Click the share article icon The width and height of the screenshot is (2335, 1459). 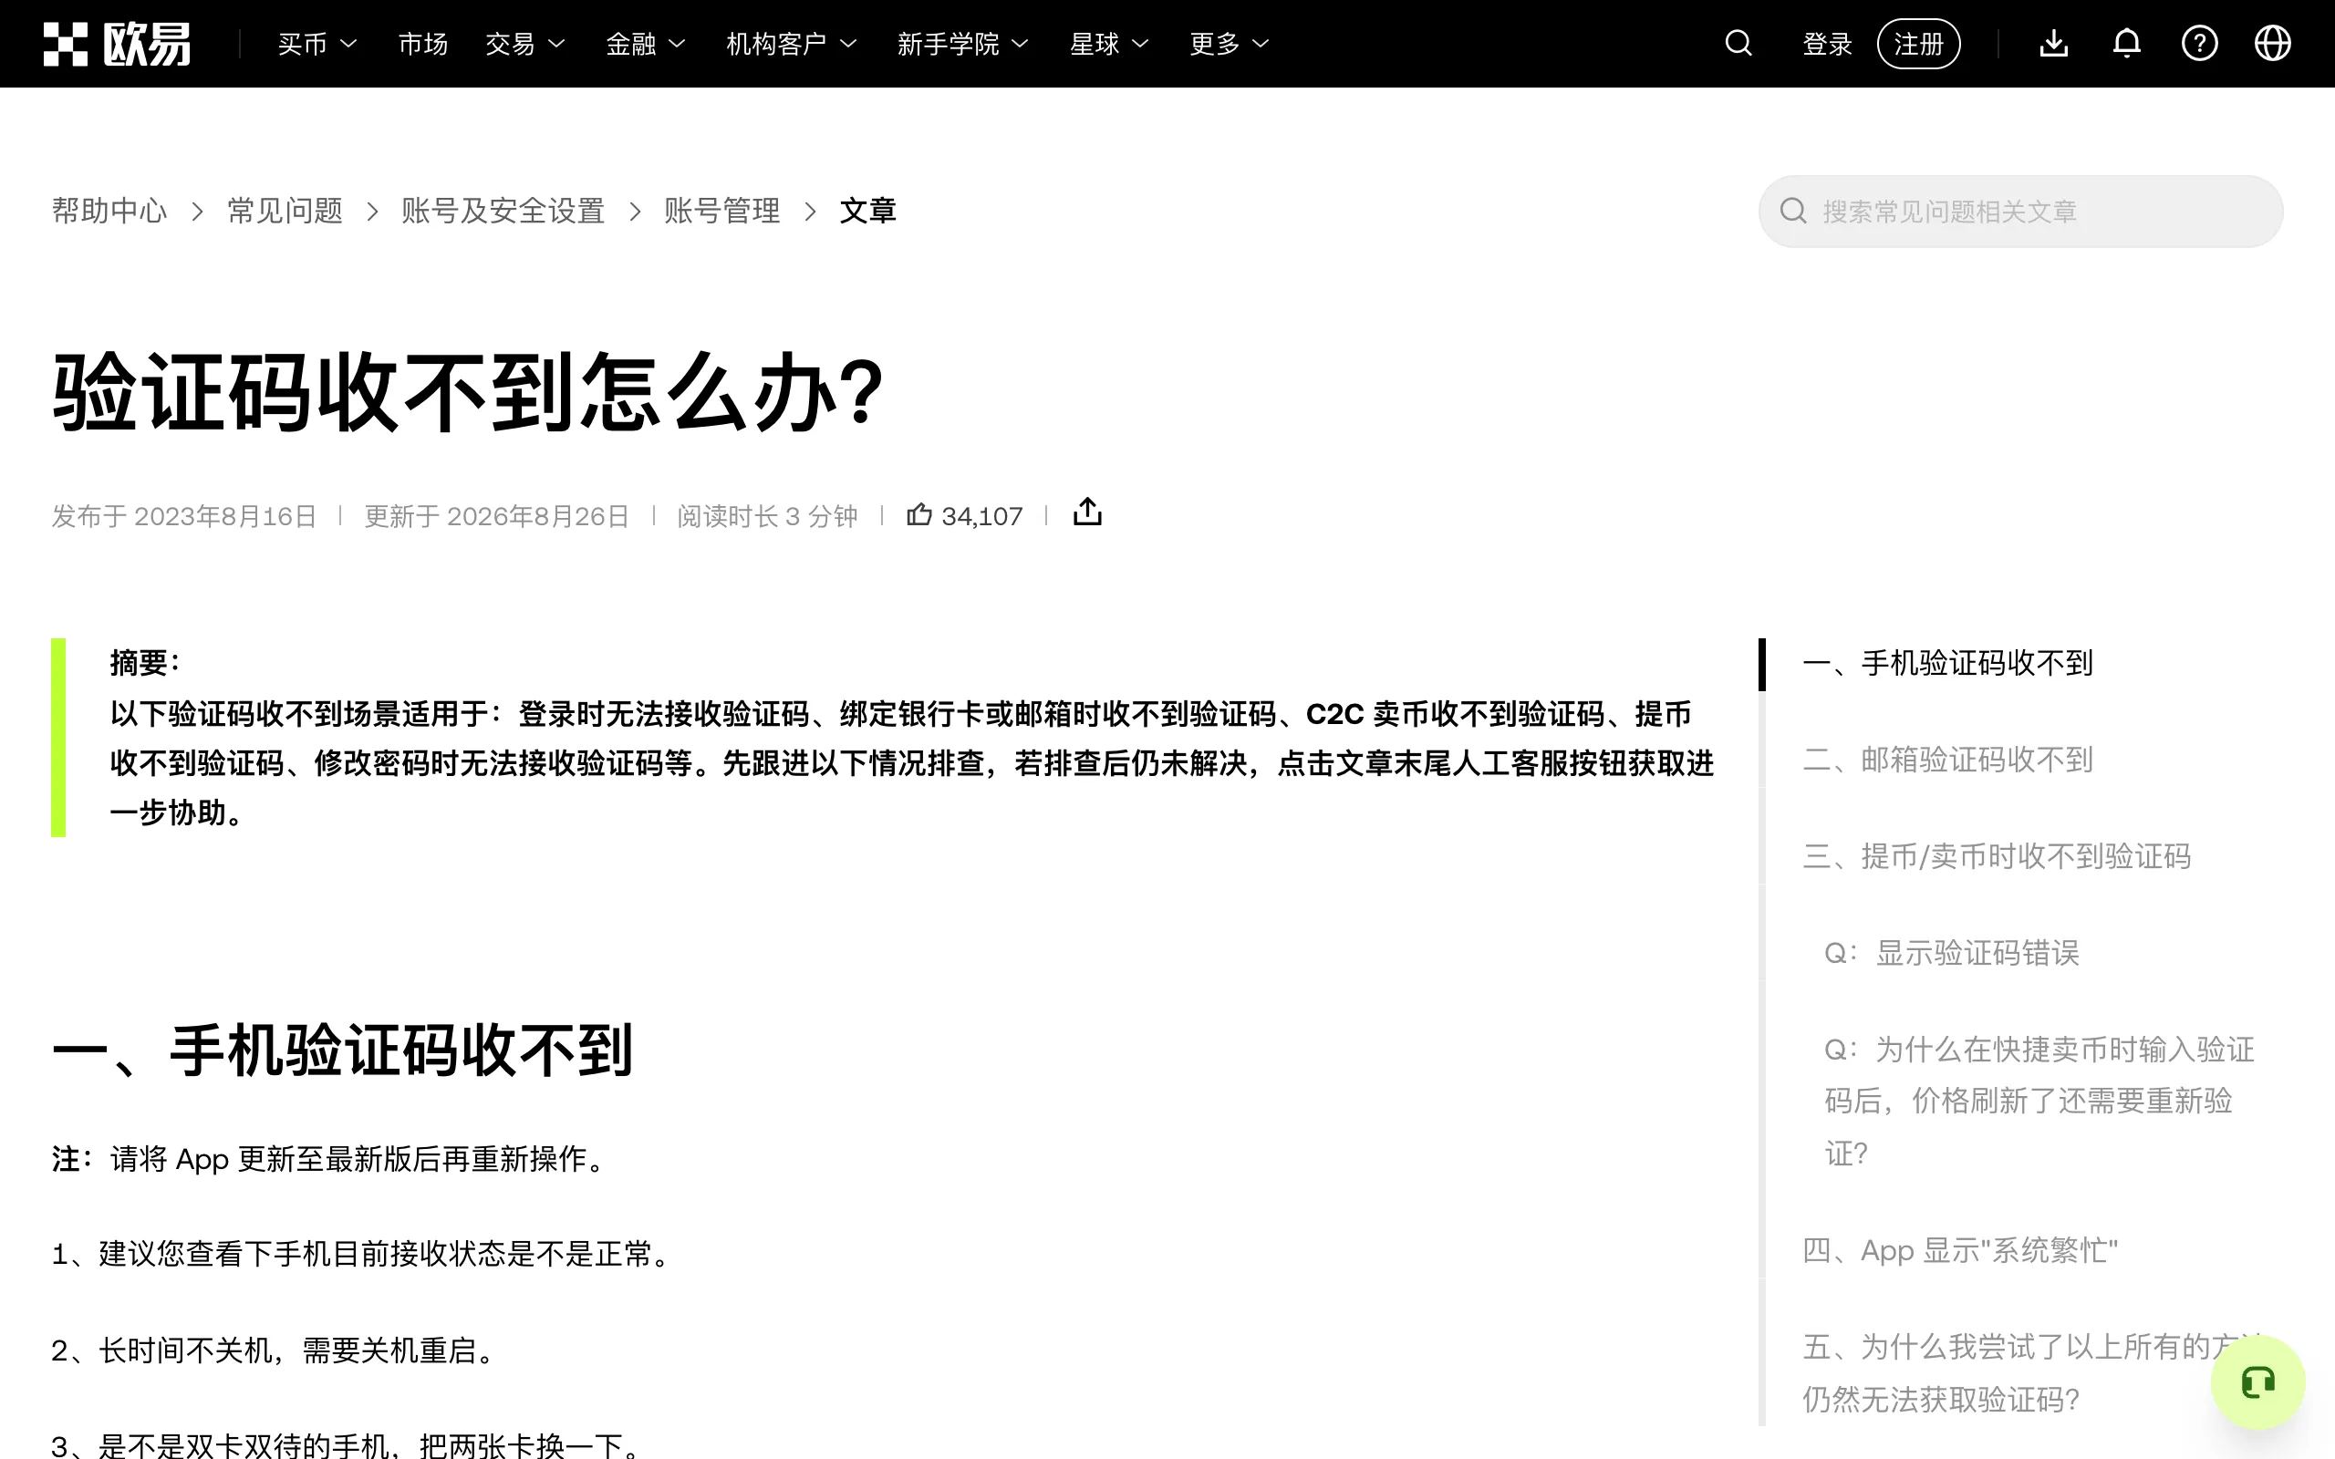tap(1087, 512)
